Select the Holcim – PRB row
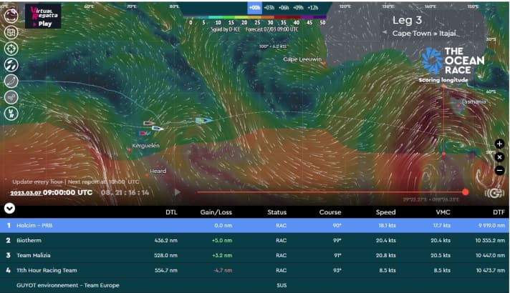Viewport: 510px width, 293px height. coord(255,225)
